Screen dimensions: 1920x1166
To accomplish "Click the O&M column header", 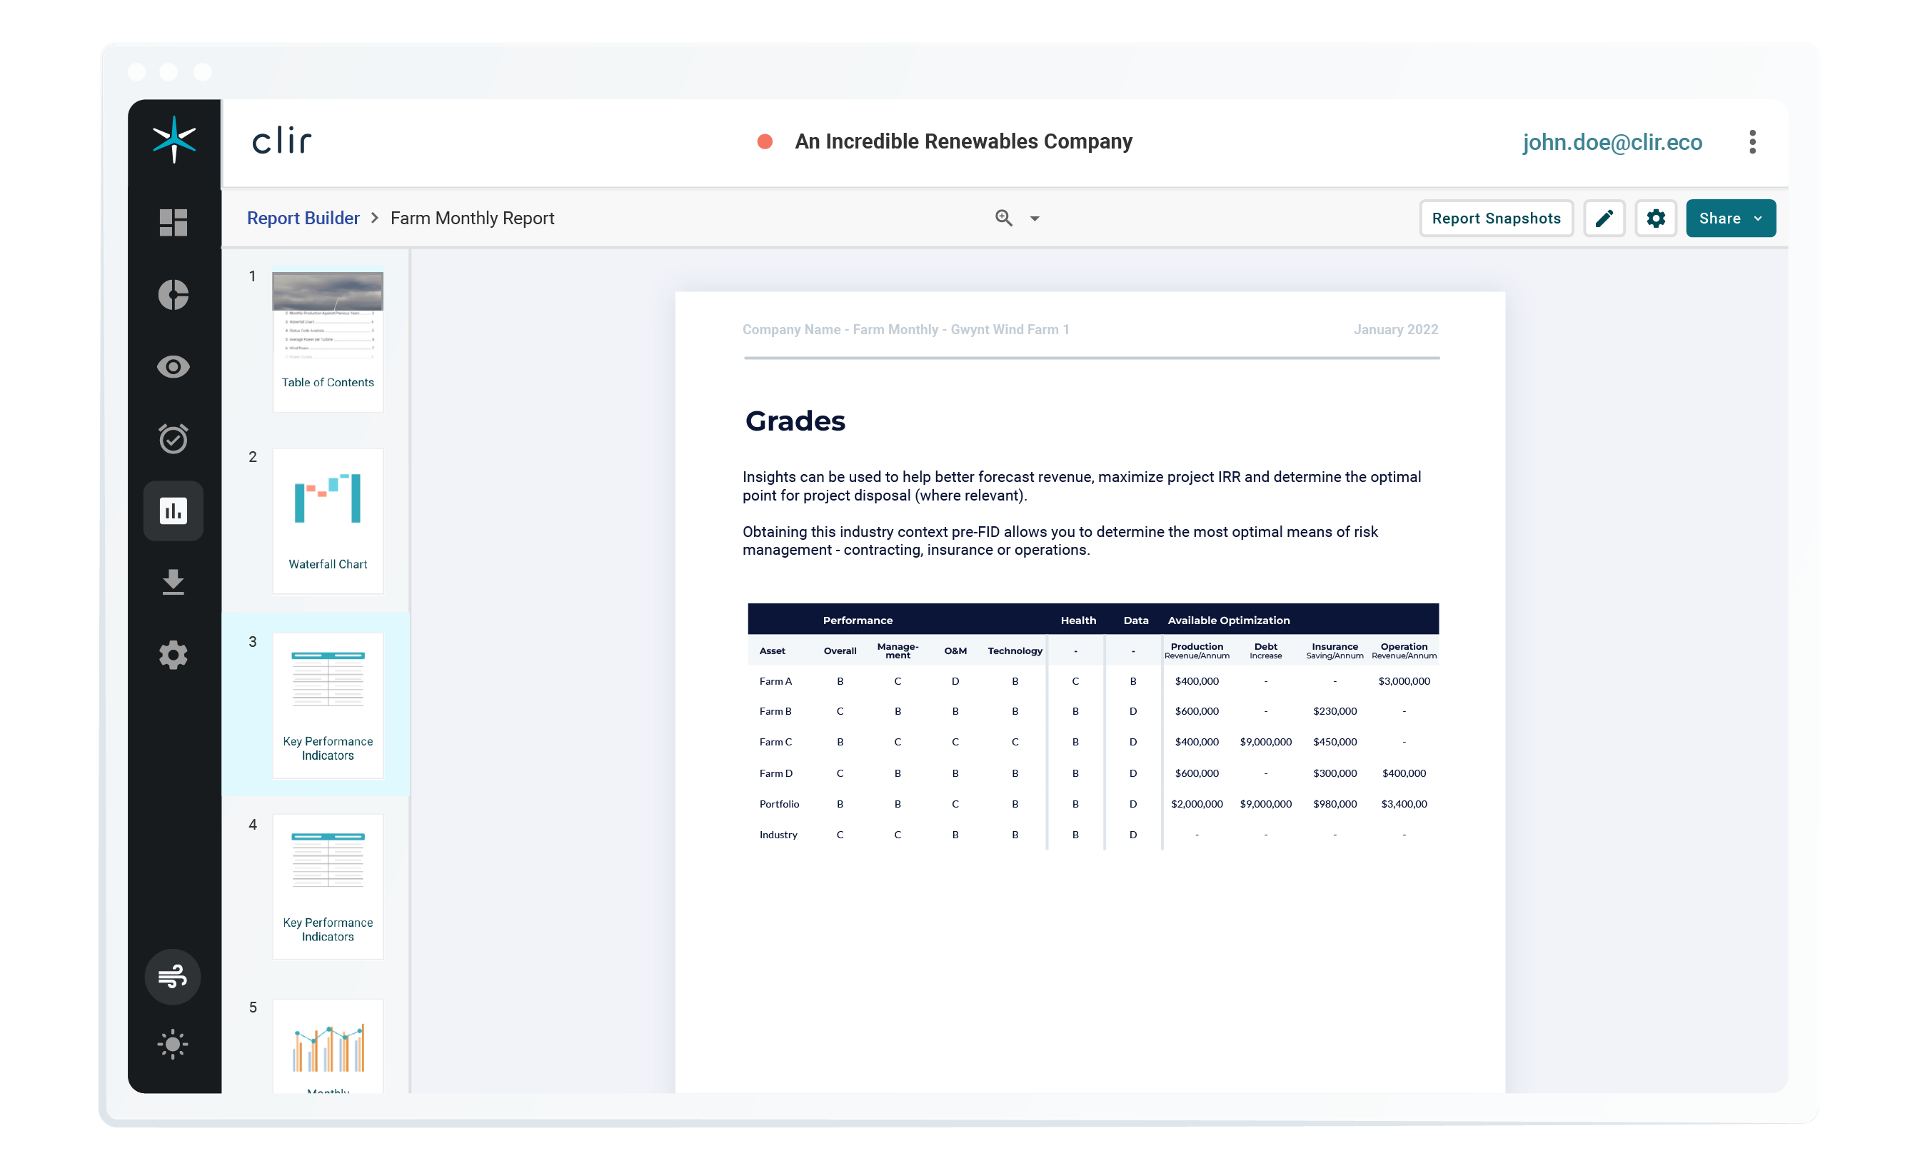I will (955, 650).
